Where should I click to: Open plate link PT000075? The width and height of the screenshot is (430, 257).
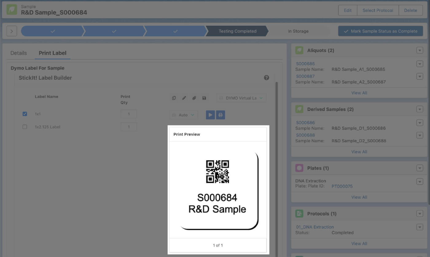click(x=342, y=186)
